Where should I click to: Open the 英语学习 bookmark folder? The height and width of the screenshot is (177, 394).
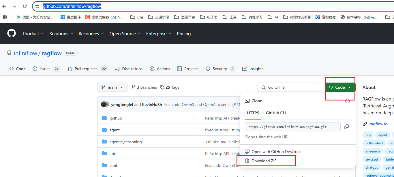159,17
